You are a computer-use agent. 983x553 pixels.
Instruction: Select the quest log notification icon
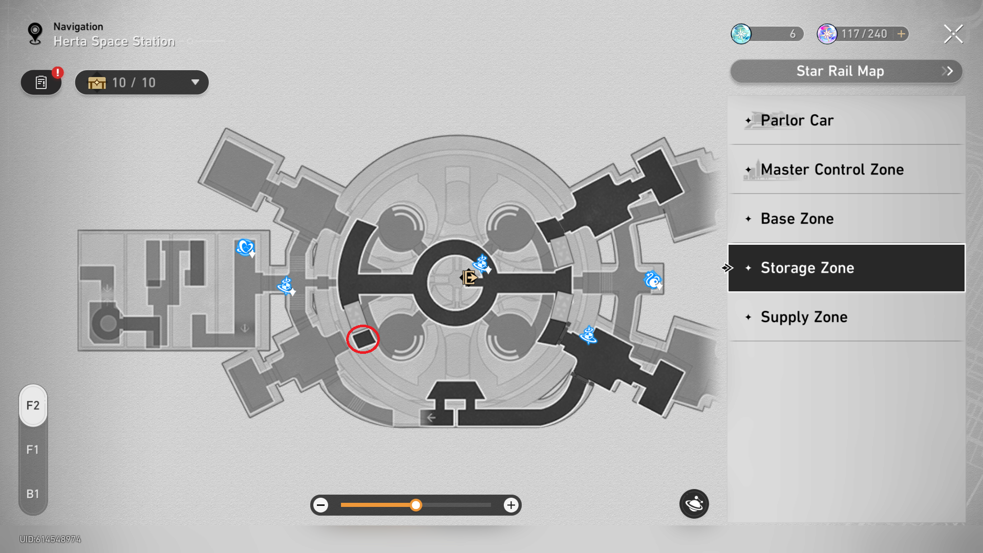pyautogui.click(x=41, y=82)
